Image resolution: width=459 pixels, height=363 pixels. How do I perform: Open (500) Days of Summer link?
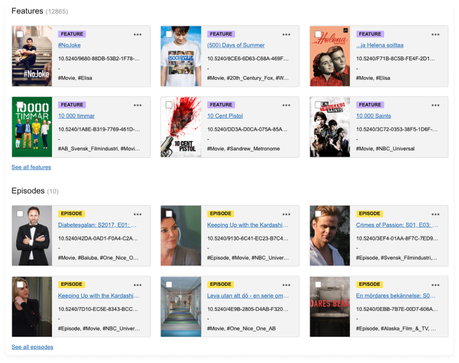tap(236, 45)
